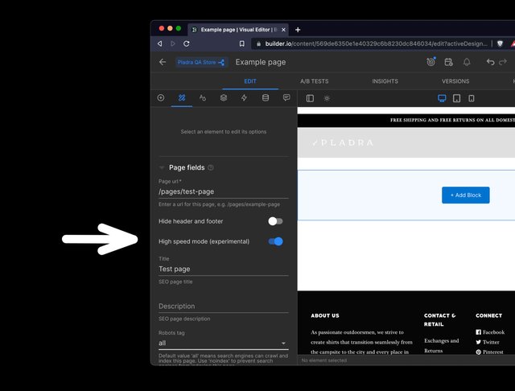Screen dimensions: 515x391
Task: Open notifications bell icon
Action: [x=467, y=62]
